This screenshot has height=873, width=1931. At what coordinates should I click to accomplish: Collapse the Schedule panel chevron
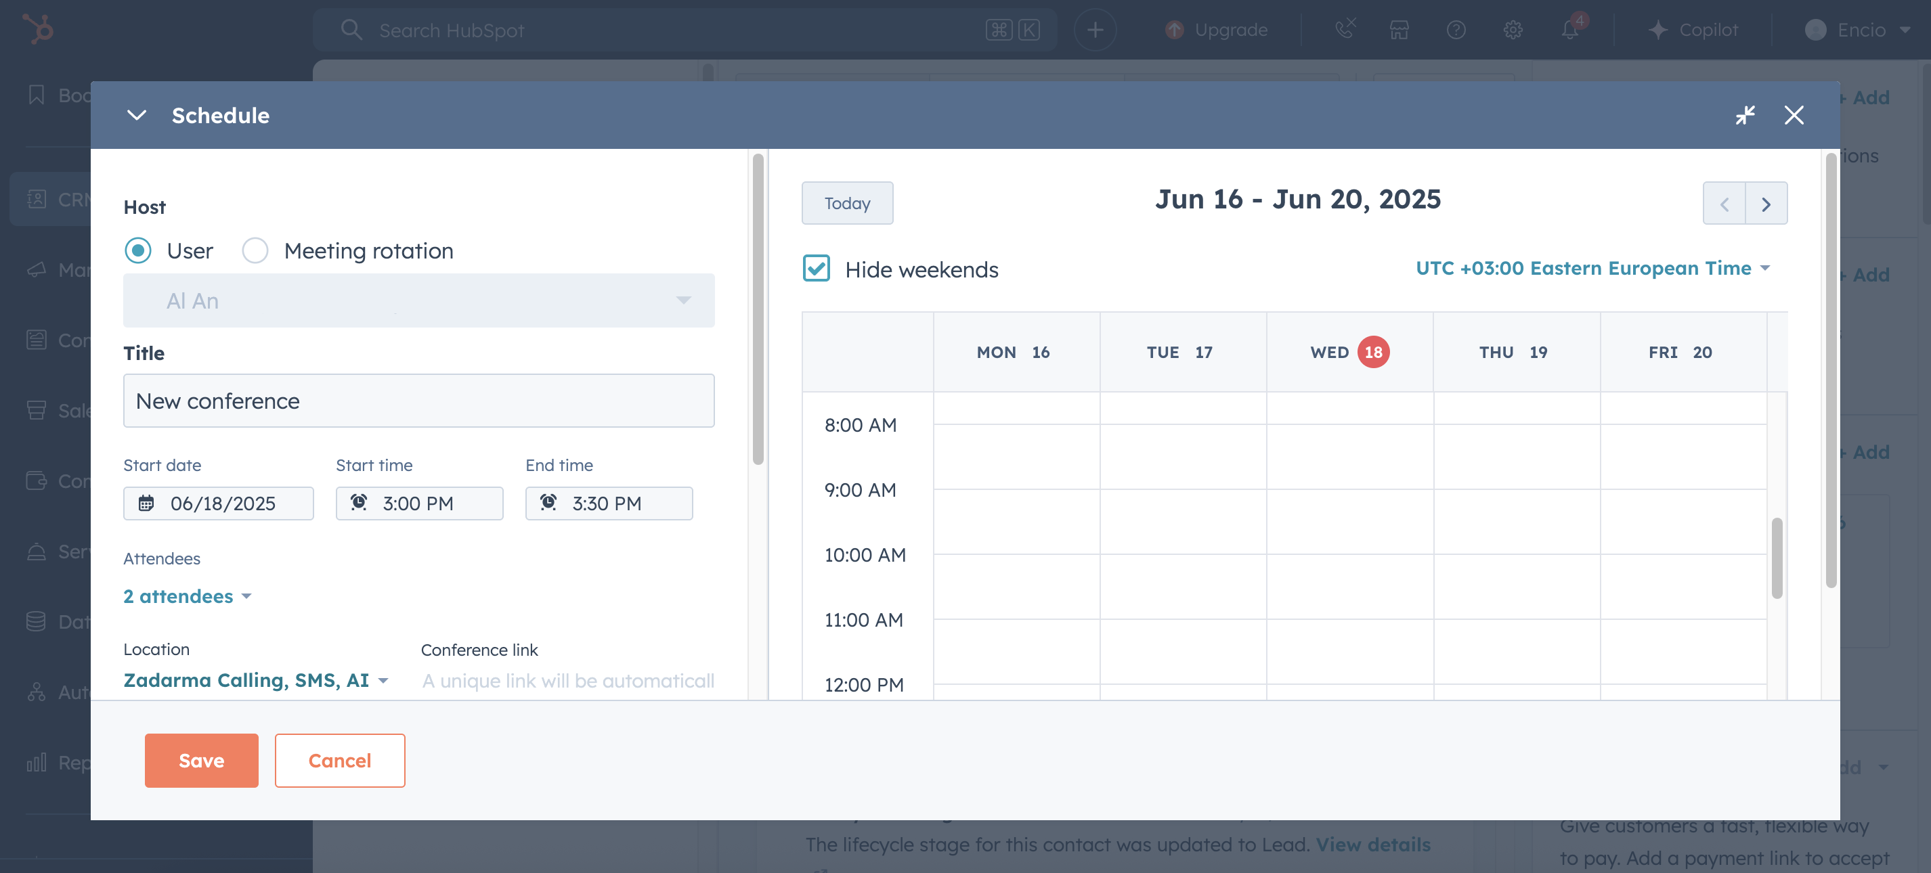[x=137, y=116]
